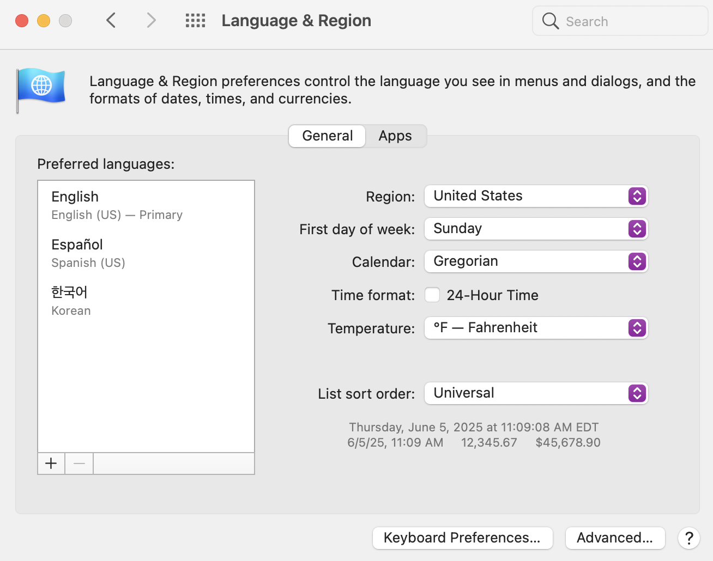Image resolution: width=713 pixels, height=561 pixels.
Task: Open List sort order dropdown
Action: coord(536,393)
